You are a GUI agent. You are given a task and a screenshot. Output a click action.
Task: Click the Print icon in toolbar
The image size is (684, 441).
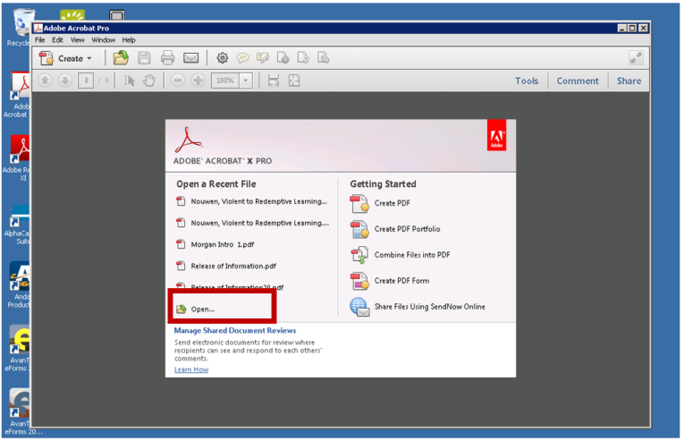pos(167,58)
